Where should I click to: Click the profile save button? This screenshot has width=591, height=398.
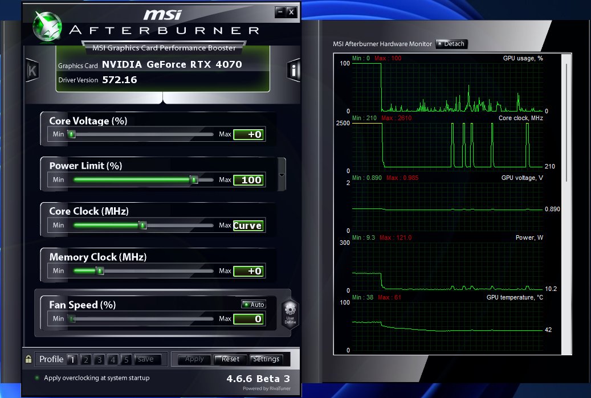point(148,359)
